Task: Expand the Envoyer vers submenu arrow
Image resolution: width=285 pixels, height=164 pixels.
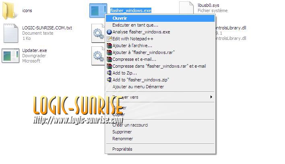Action: click(x=211, y=97)
